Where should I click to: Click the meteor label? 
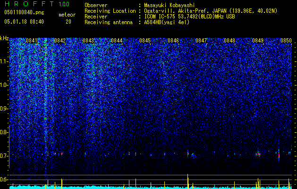(x=67, y=15)
